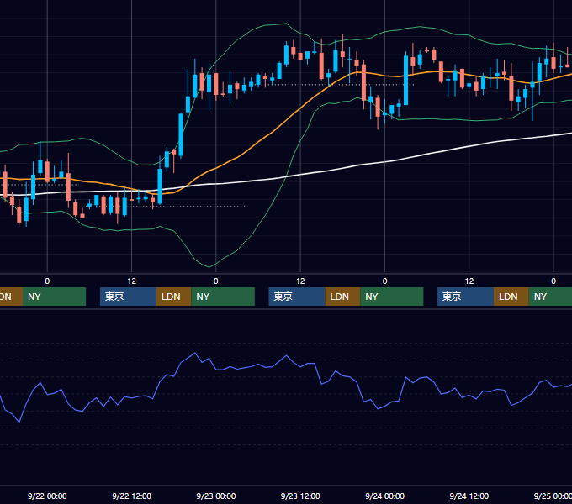This screenshot has width=572, height=504.
Task: Select the NY session block spanning 9/23 0:00
Action: [223, 297]
